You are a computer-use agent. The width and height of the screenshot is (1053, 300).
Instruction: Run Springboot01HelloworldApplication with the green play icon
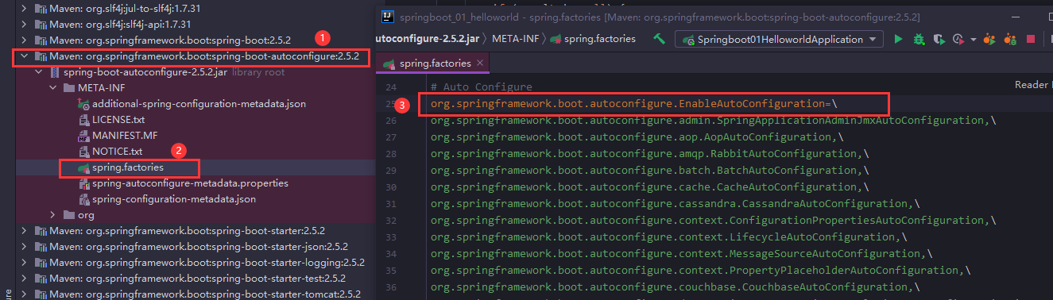click(x=898, y=39)
